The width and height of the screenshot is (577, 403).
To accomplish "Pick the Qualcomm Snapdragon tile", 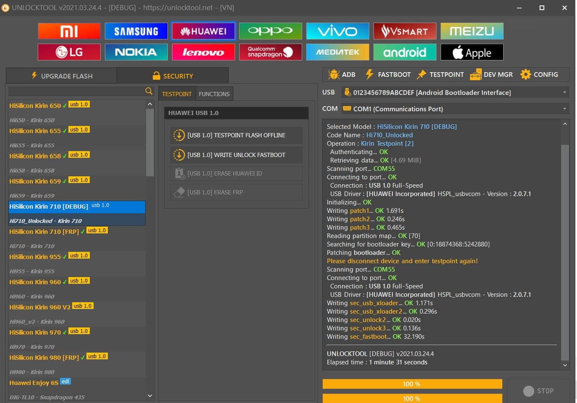I will pos(271,52).
